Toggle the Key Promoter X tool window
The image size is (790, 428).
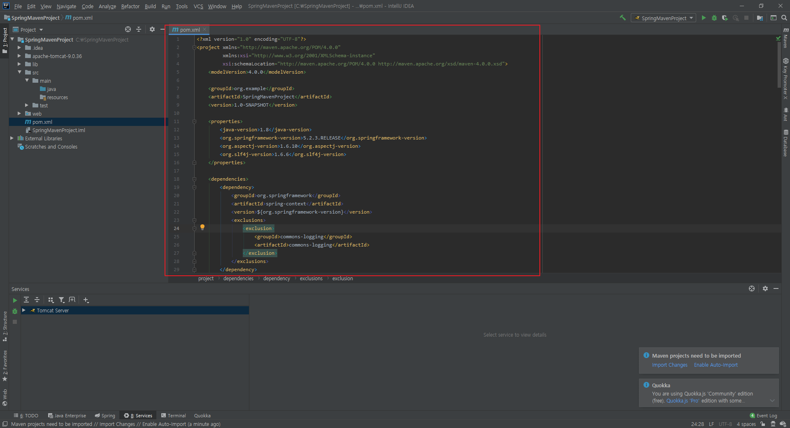coord(785,79)
